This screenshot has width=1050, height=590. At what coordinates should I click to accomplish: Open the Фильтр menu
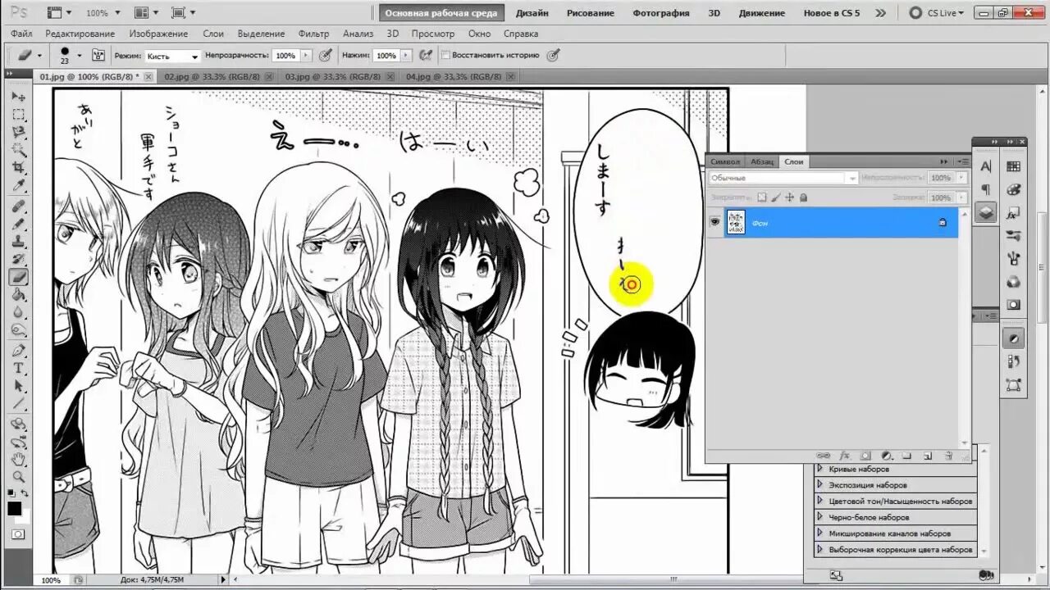(313, 34)
